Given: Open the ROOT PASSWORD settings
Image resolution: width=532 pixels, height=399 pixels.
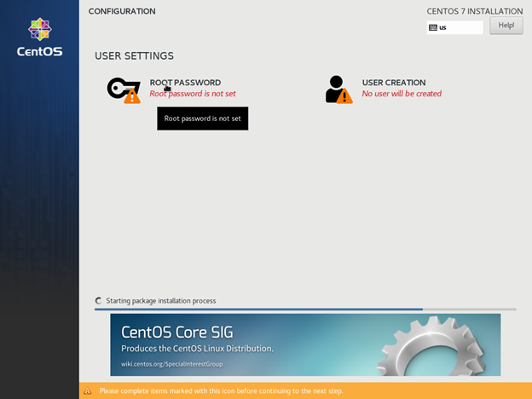Looking at the screenshot, I should click(x=185, y=83).
